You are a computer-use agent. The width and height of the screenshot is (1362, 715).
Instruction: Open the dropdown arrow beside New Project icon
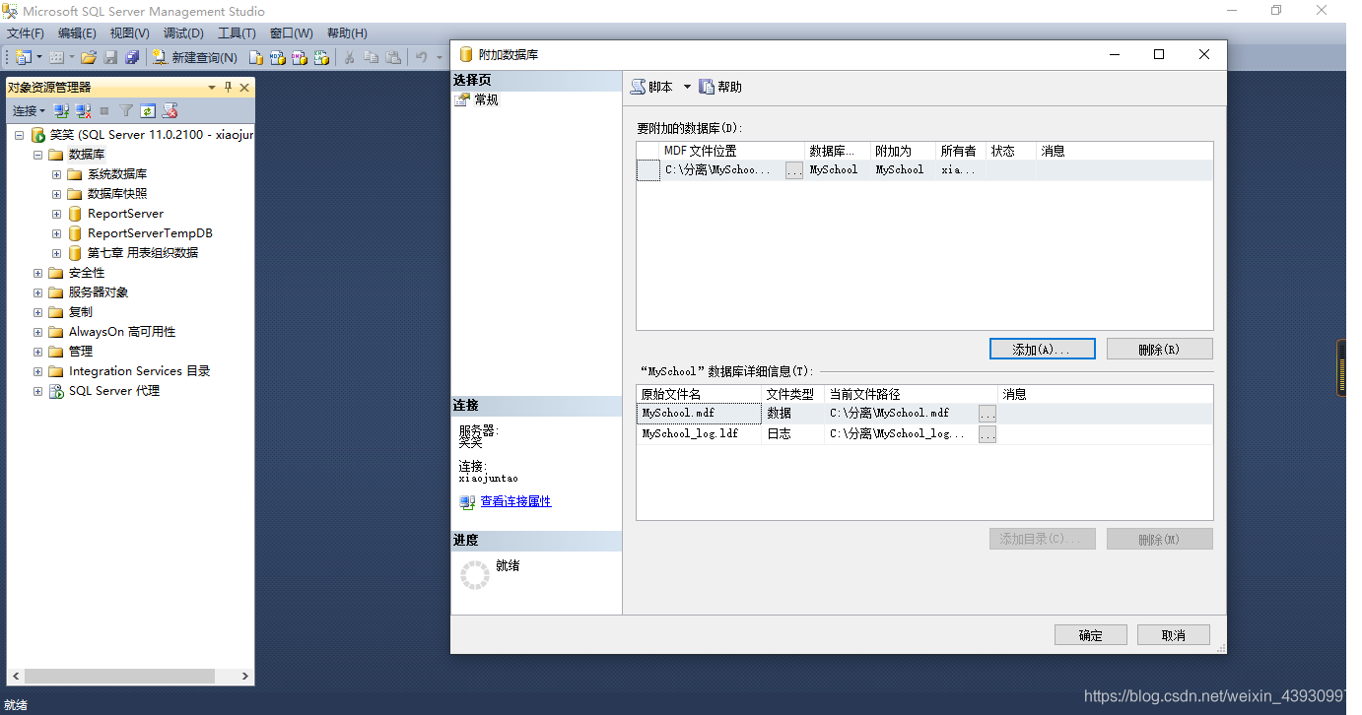[37, 57]
